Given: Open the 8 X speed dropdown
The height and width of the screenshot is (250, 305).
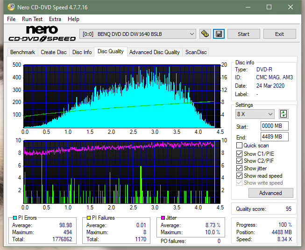Looking at the screenshot, I should [x=255, y=114].
